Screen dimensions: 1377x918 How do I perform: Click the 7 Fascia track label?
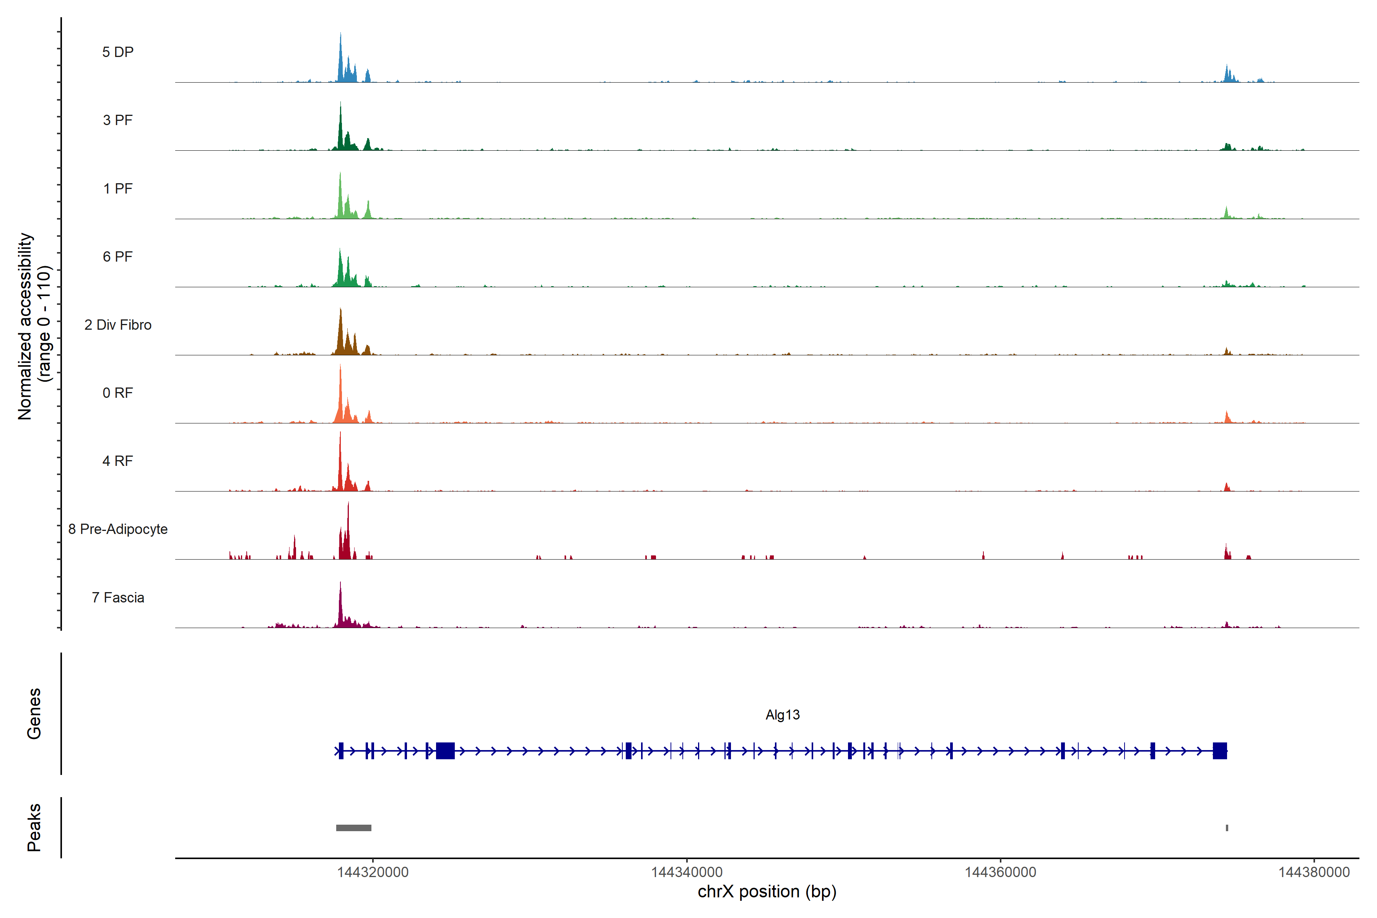[118, 597]
